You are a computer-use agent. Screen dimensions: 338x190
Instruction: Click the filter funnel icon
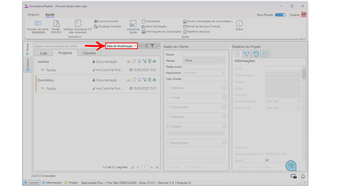152,46
